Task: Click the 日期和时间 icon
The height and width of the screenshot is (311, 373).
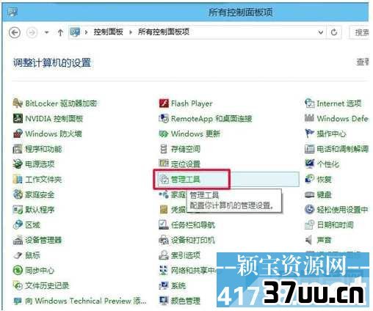Action: pos(309,224)
